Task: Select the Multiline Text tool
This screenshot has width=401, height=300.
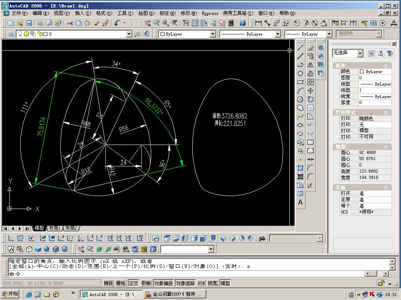Action: pyautogui.click(x=300, y=202)
